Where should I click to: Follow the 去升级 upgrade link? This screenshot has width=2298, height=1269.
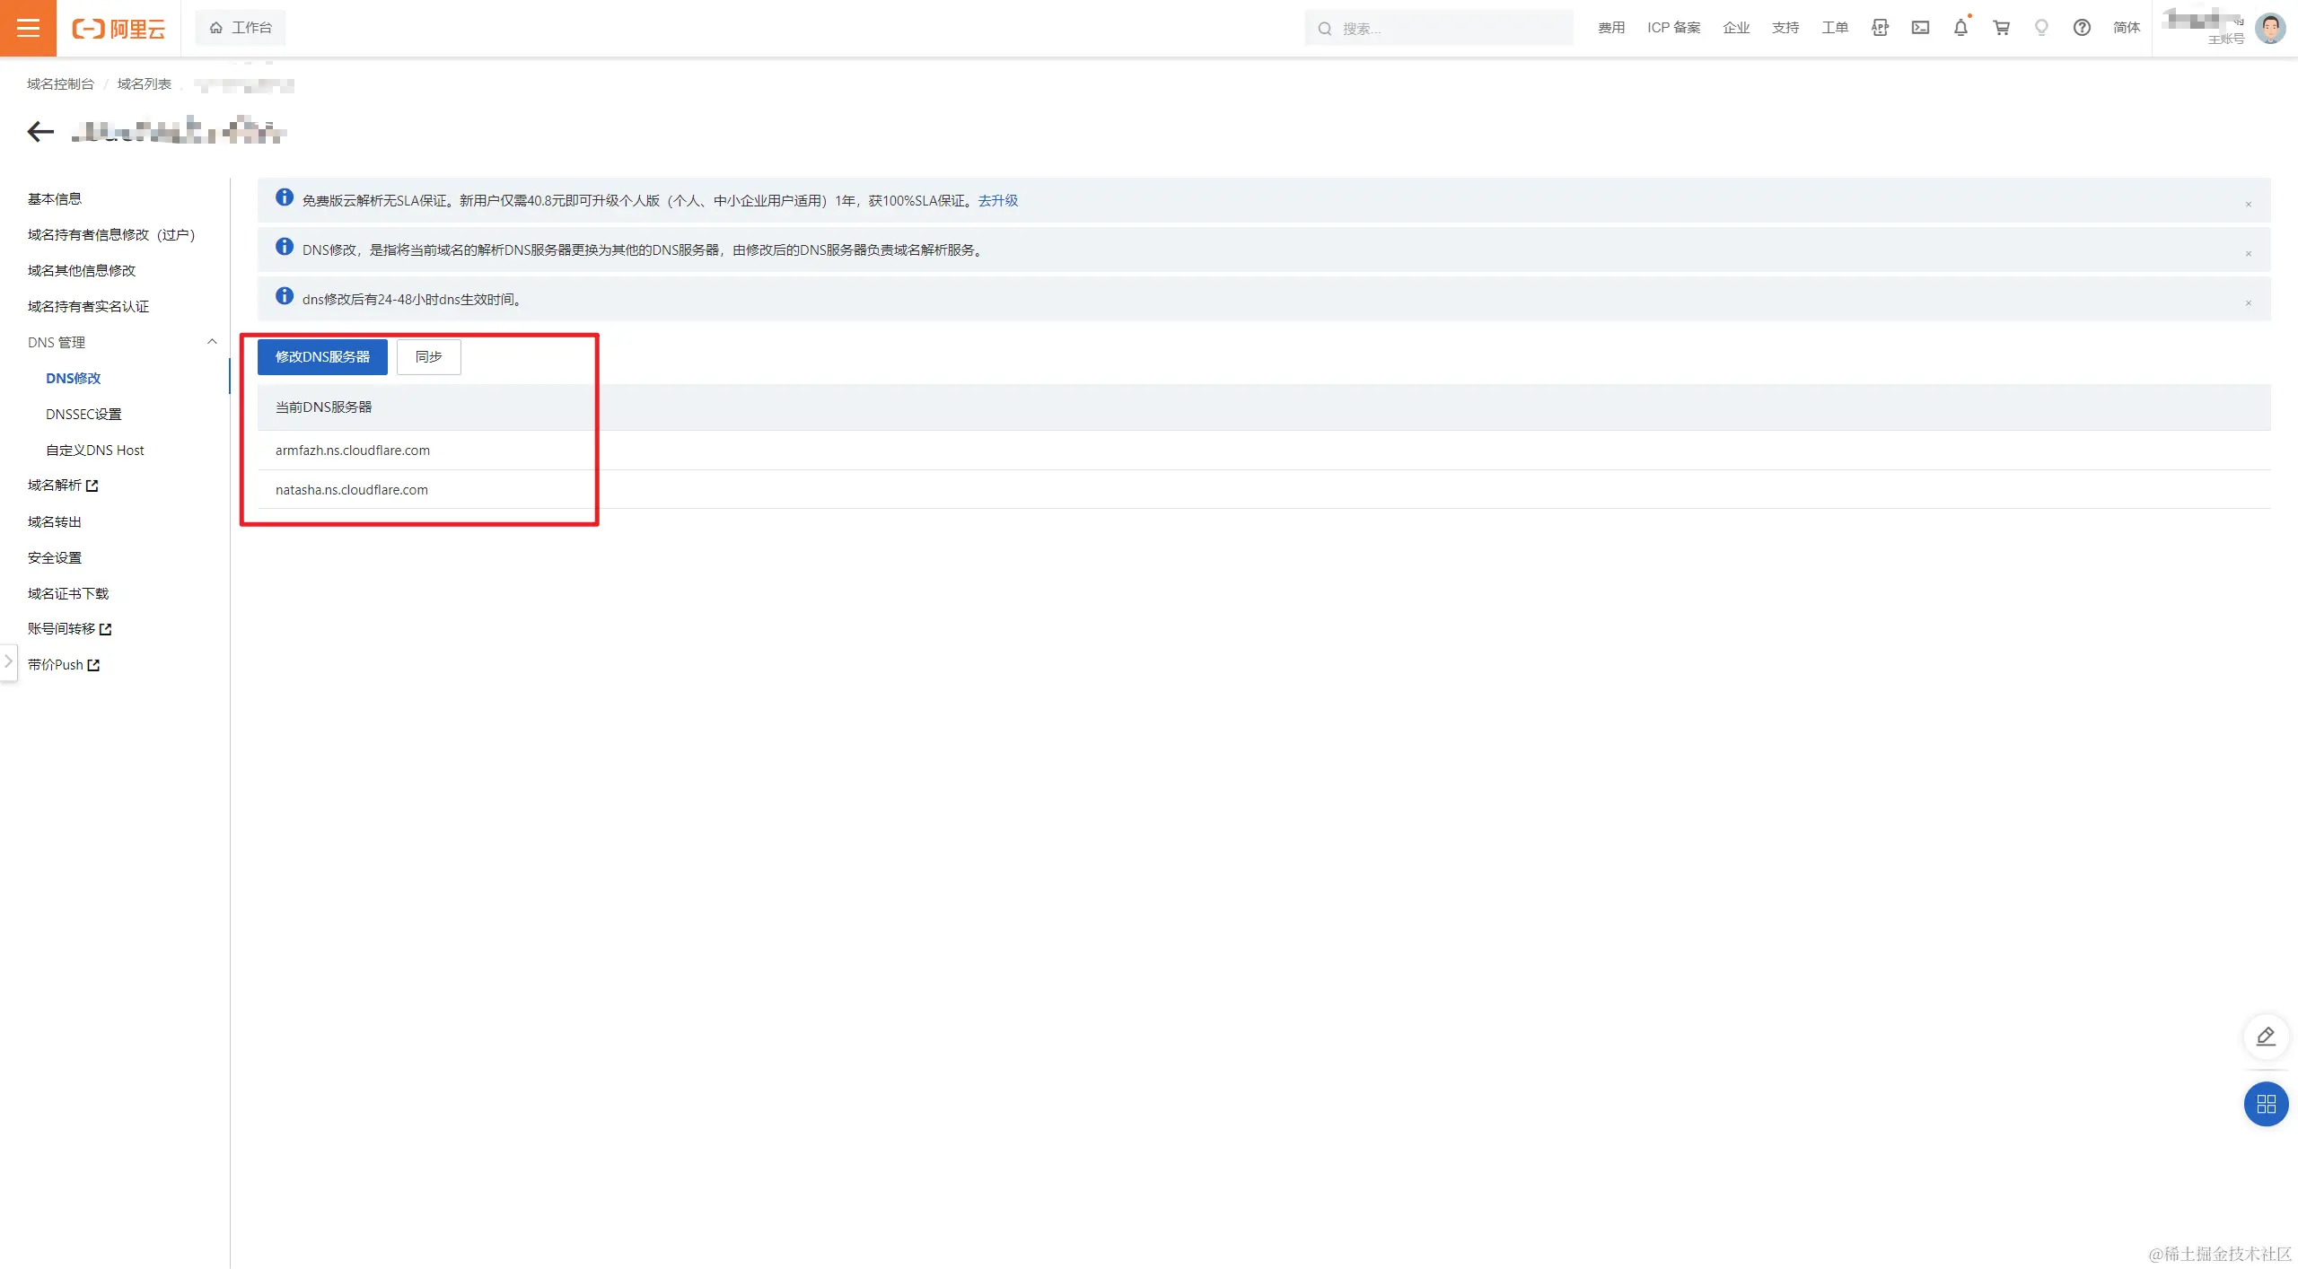[997, 200]
